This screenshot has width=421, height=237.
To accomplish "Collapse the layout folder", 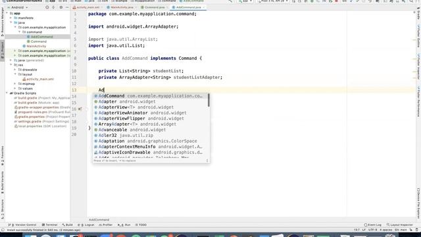I will (x=15, y=74).
